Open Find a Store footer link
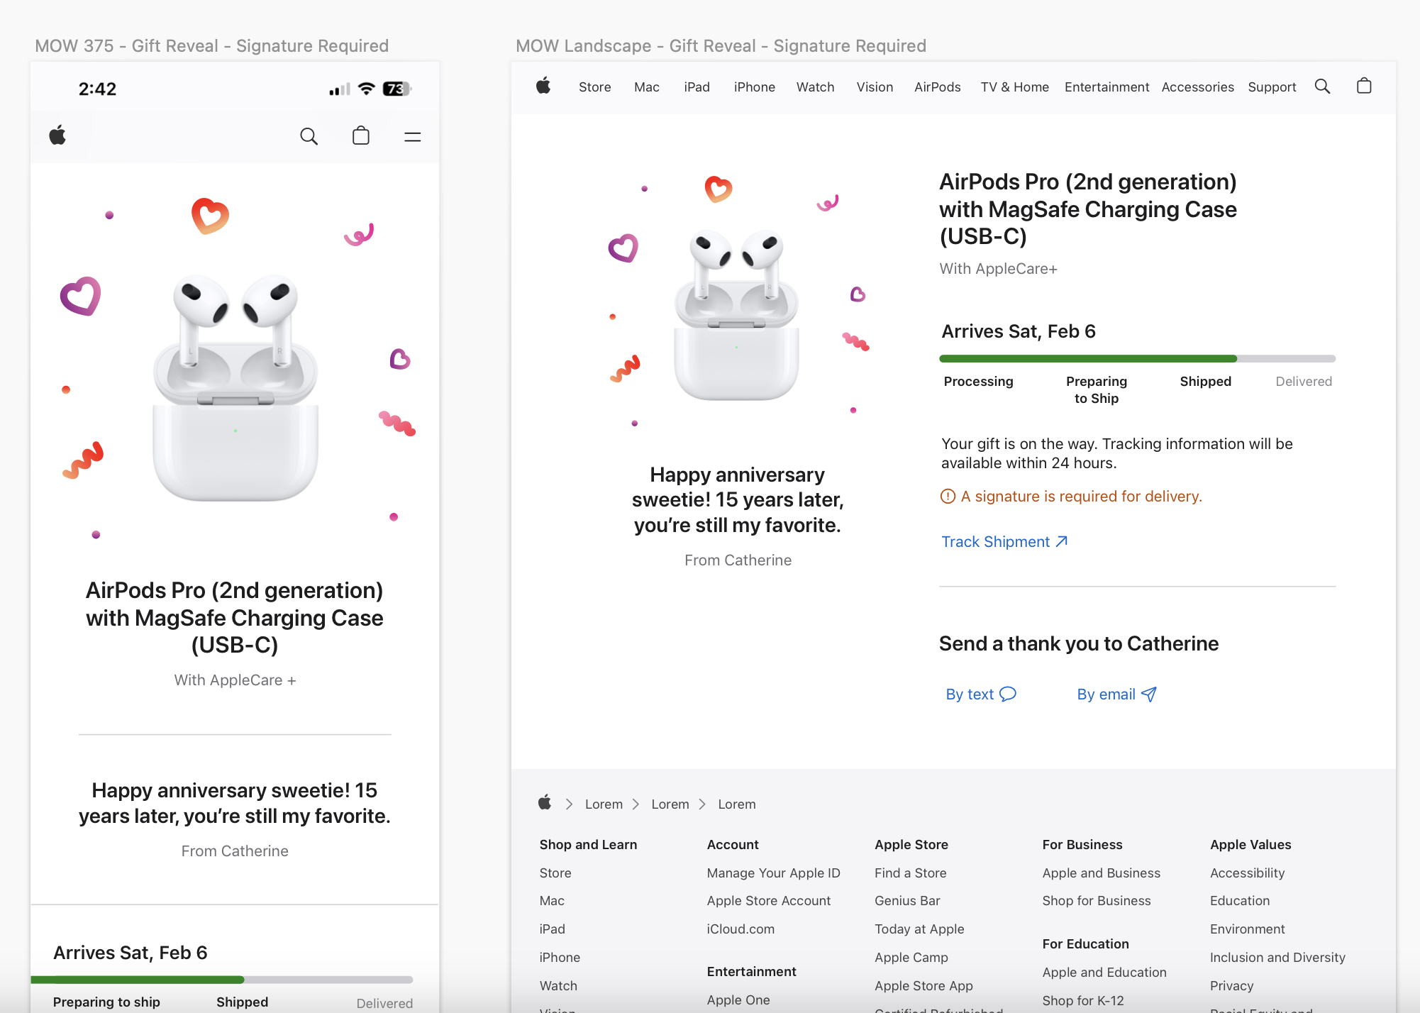Viewport: 1420px width, 1013px height. point(911,873)
